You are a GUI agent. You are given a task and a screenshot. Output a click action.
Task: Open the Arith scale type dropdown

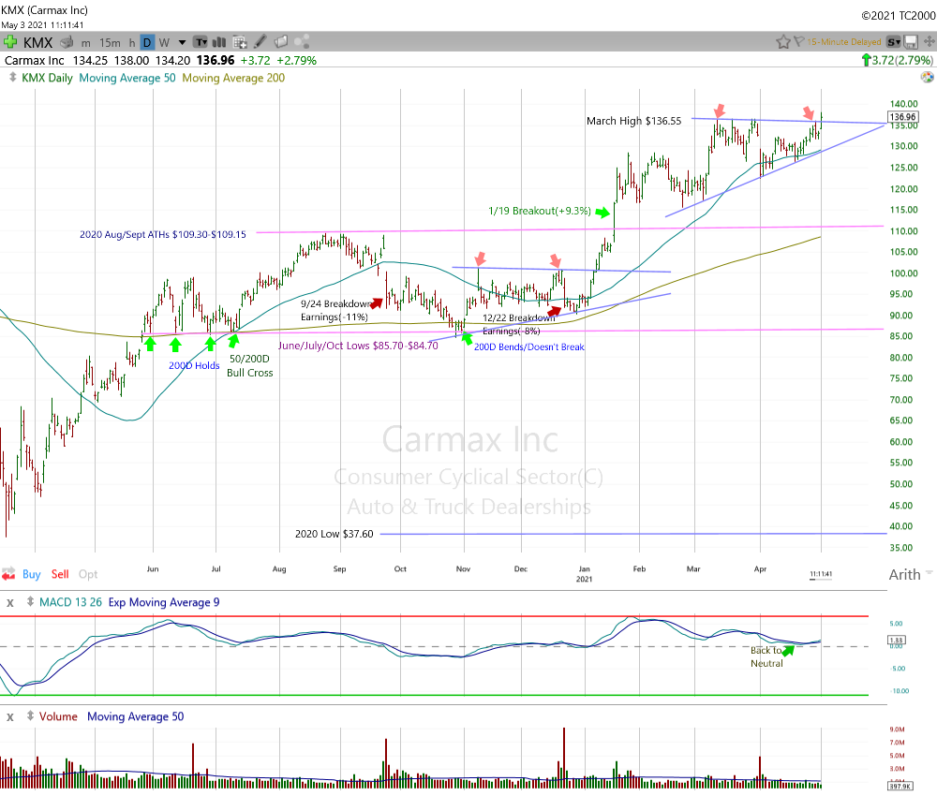point(910,574)
